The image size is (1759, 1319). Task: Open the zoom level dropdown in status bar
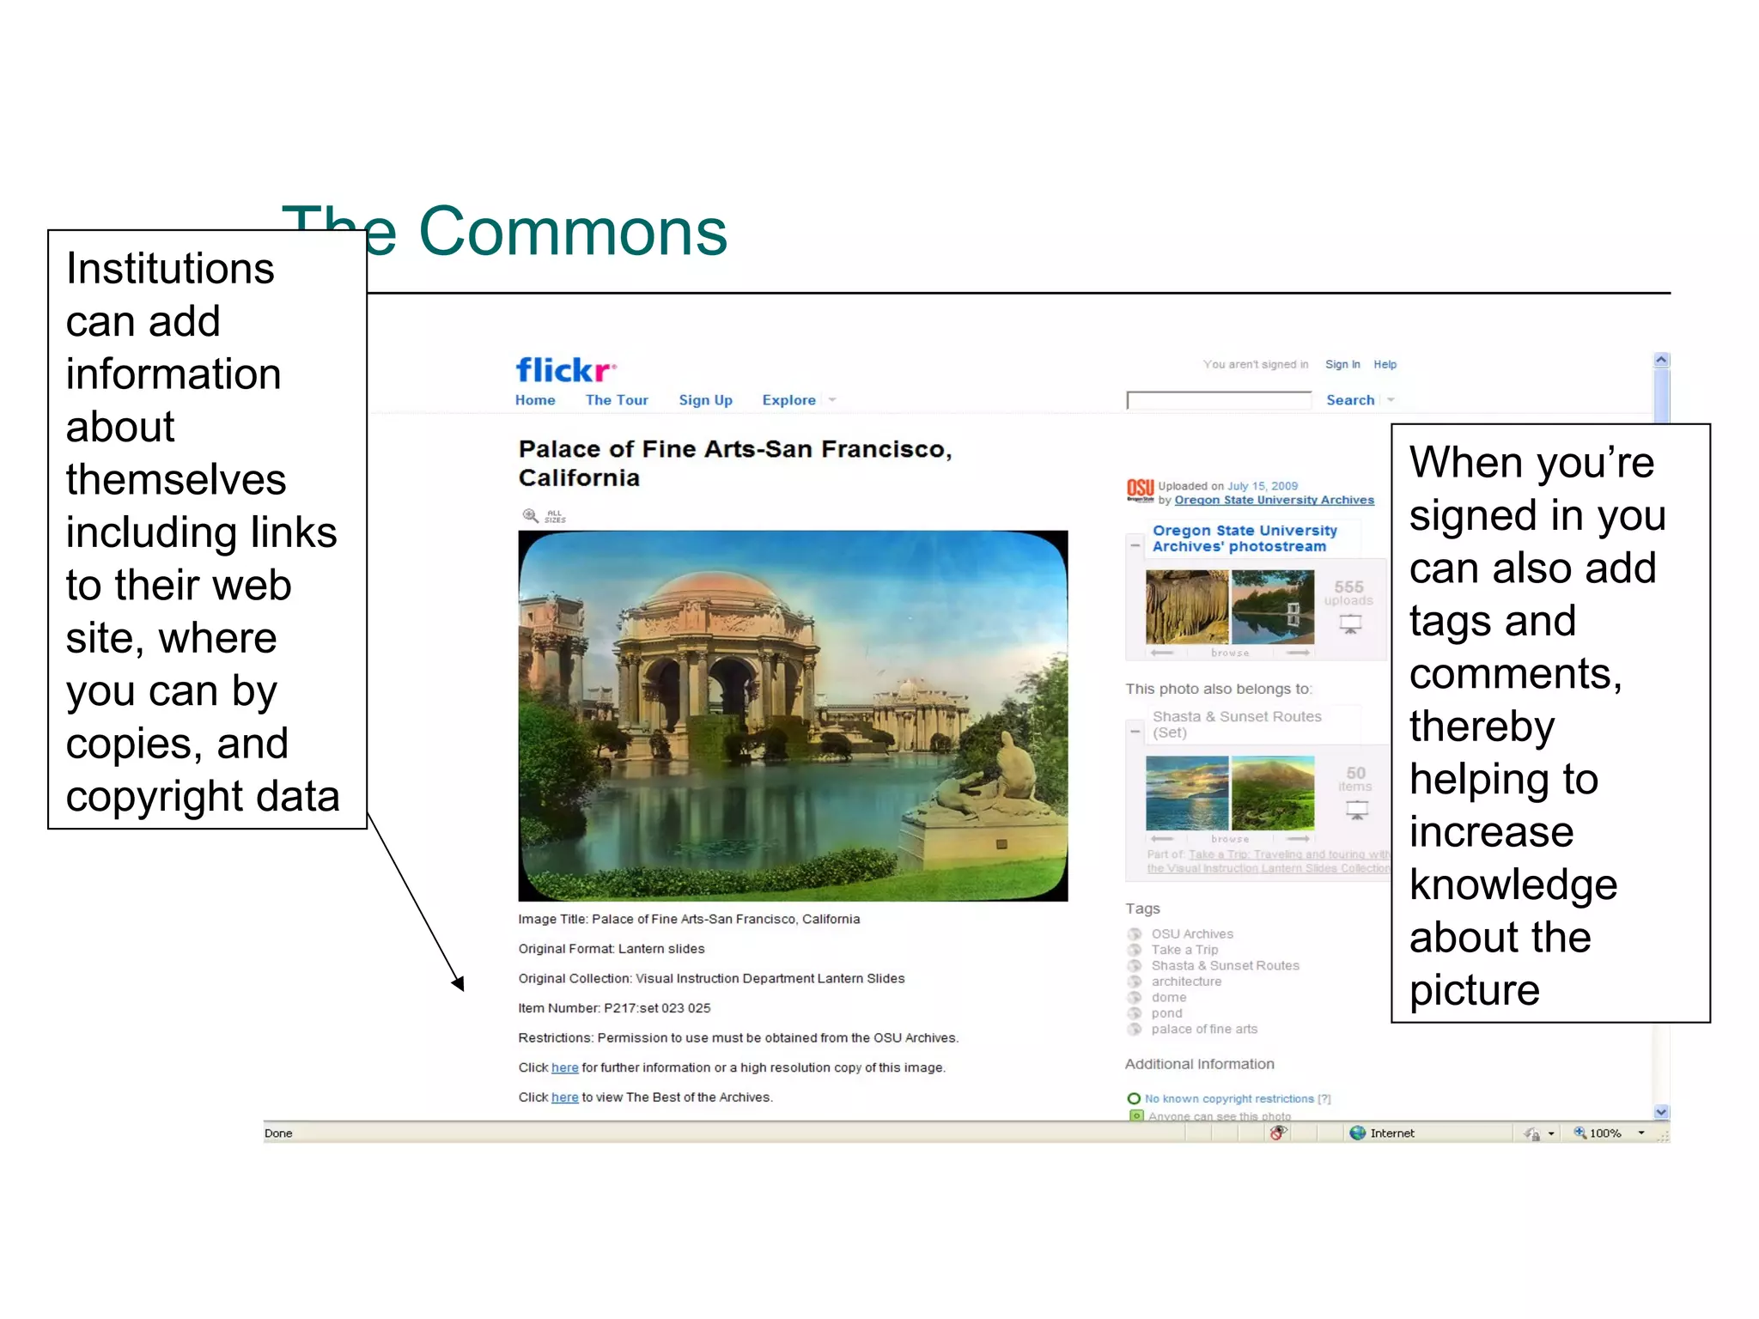point(1640,1134)
